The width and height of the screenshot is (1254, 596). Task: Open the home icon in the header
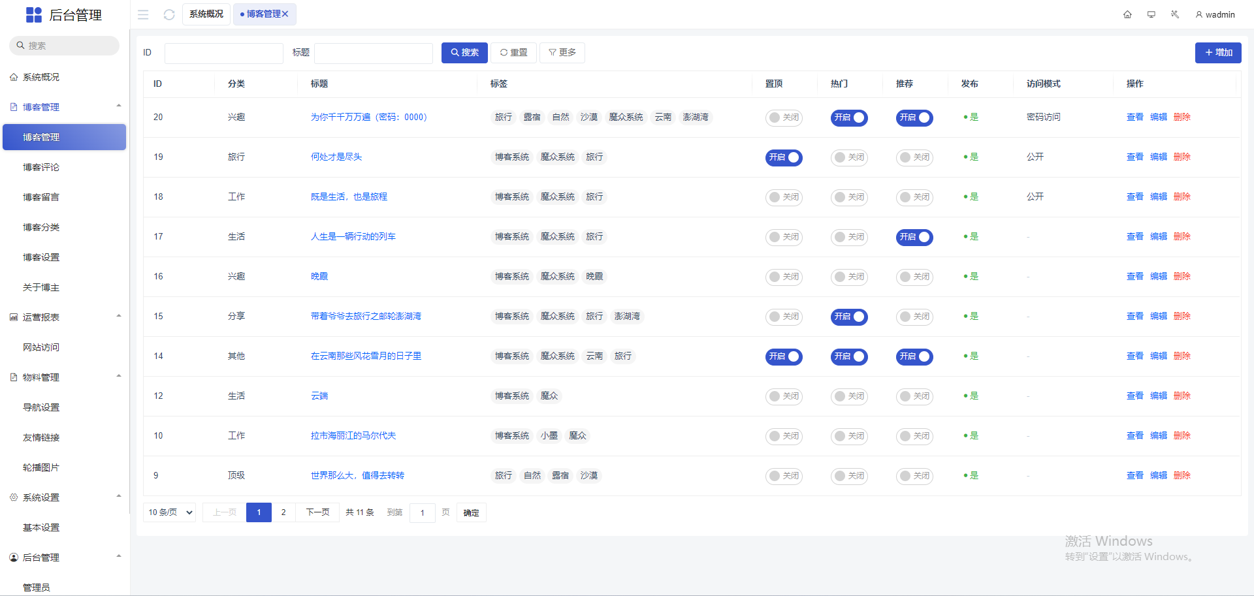tap(1127, 14)
